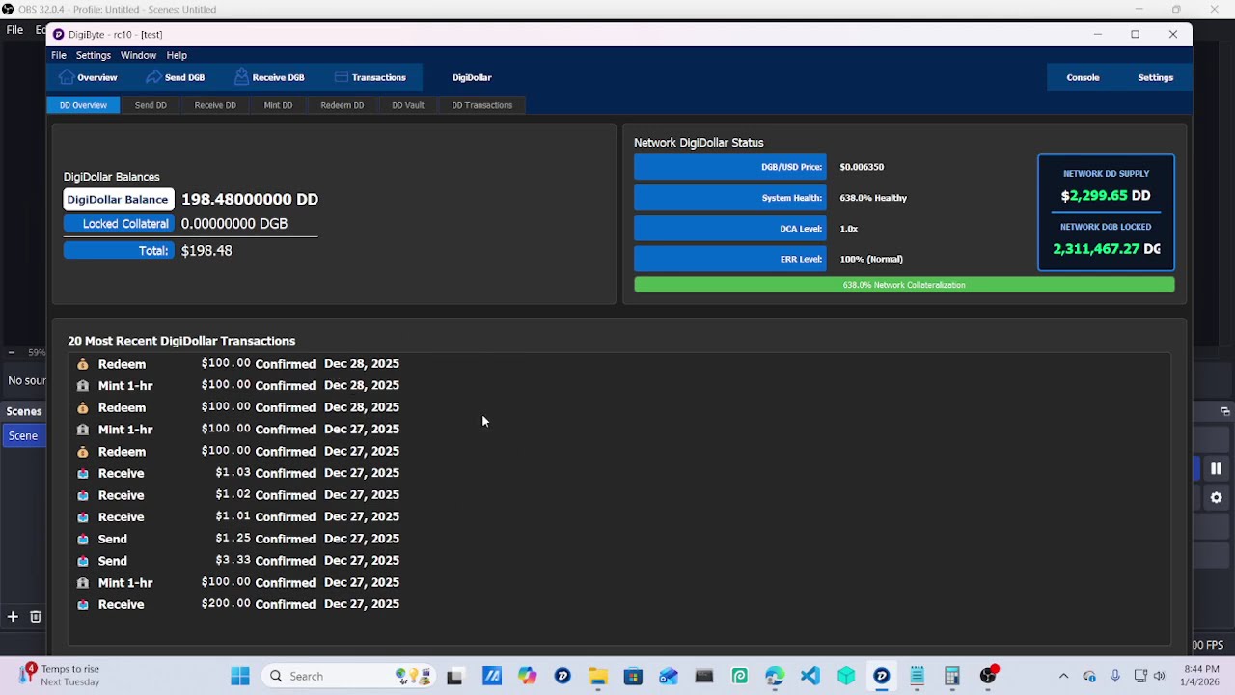The image size is (1235, 695).
Task: Click the $1.02 Receive transaction icon
Action: click(83, 495)
